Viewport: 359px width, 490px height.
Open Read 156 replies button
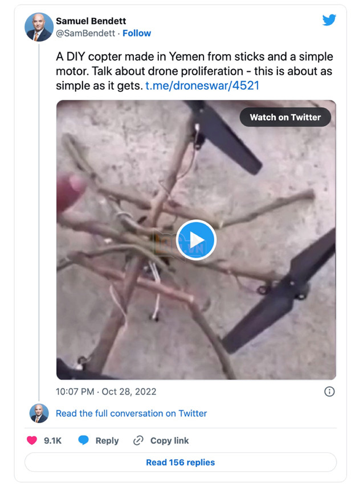tap(180, 462)
